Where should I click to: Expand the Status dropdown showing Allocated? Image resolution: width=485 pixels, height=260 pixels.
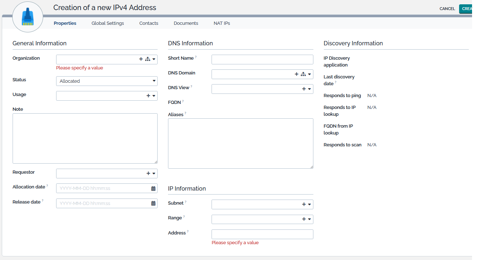click(x=154, y=81)
